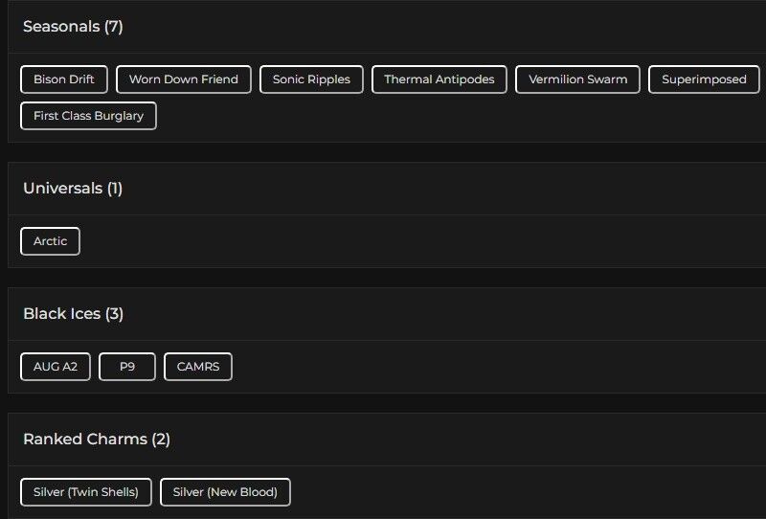Click the Silver (New Blood) charm tag
This screenshot has height=519, width=766.
225,492
